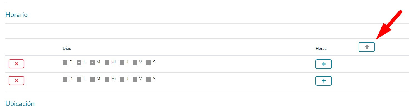The width and height of the screenshot is (409, 112).
Task: Check the J (Thursday) box in second row
Action: (122, 79)
